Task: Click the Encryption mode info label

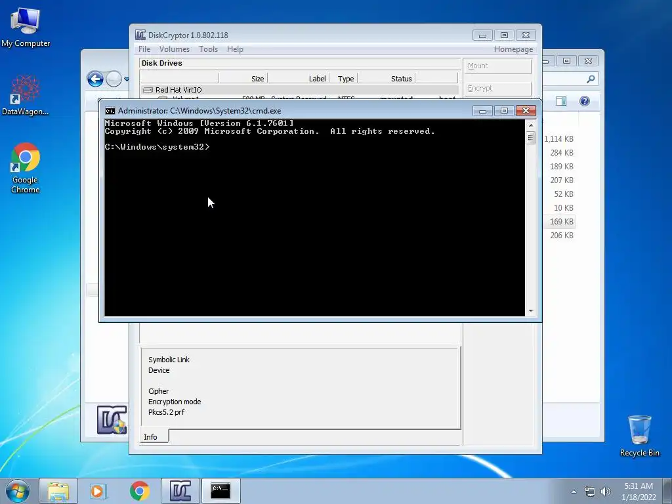Action: pyautogui.click(x=175, y=402)
